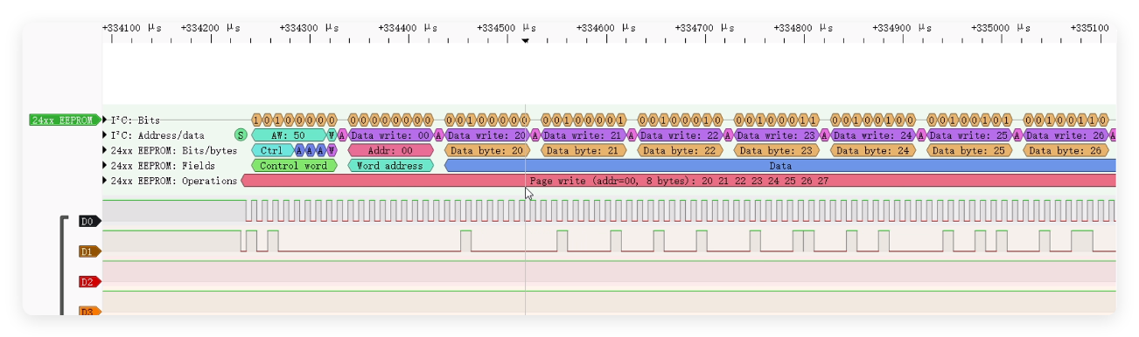Expand the 24xx EEPROM: Bits/bytes row
Screen dimensions: 1139x337
tap(106, 150)
